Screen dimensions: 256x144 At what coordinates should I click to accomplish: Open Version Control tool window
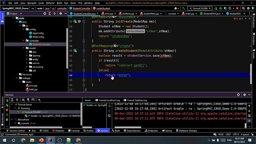click(x=16, y=131)
